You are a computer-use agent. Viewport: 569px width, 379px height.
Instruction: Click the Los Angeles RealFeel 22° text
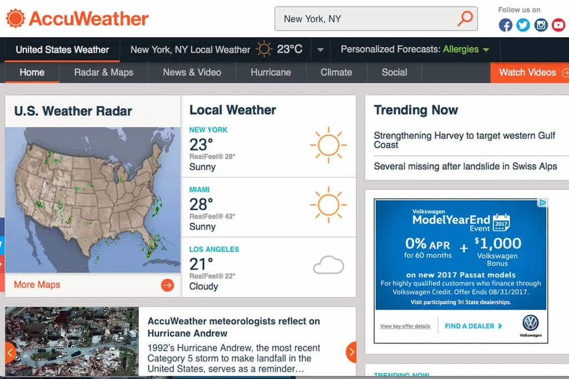click(212, 276)
